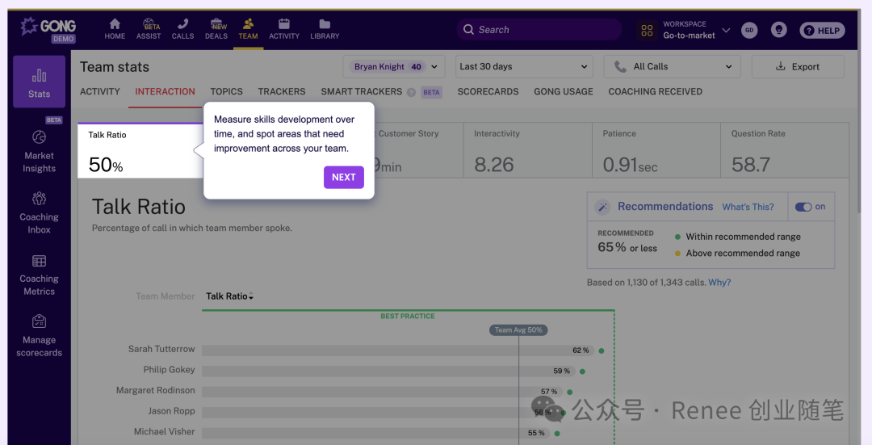Click the Team Member column header
The image size is (872, 445).
click(166, 296)
